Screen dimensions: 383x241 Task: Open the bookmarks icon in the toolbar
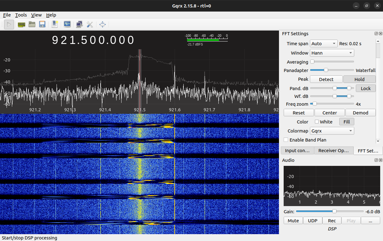55,24
